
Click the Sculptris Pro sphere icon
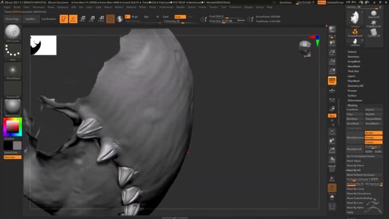coord(120,19)
